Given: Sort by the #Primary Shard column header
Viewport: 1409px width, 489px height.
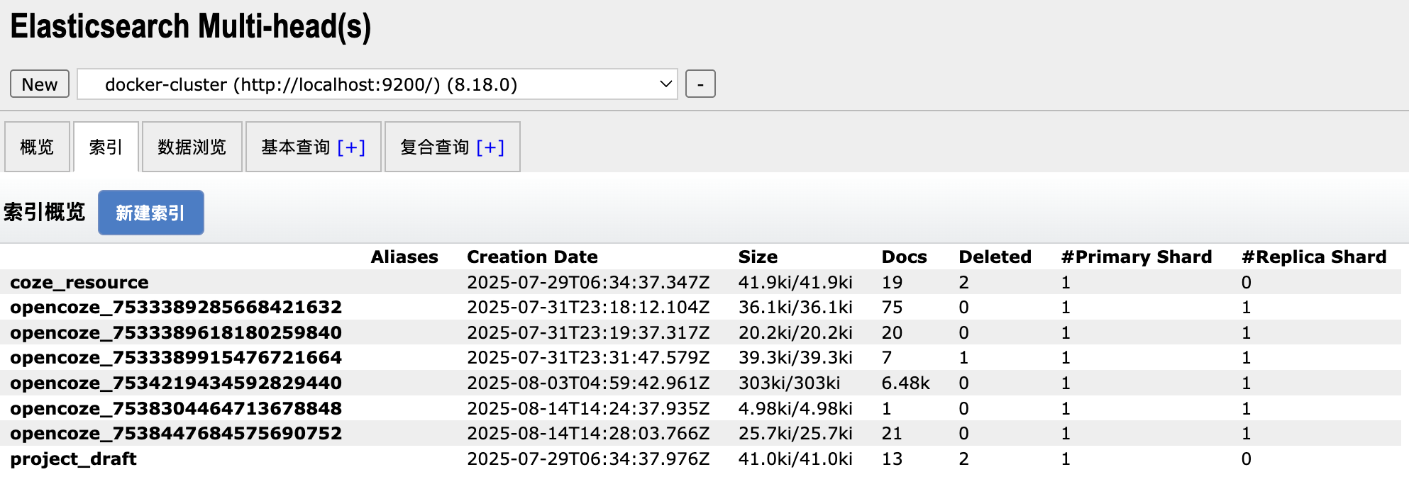Looking at the screenshot, I should pyautogui.click(x=1136, y=257).
